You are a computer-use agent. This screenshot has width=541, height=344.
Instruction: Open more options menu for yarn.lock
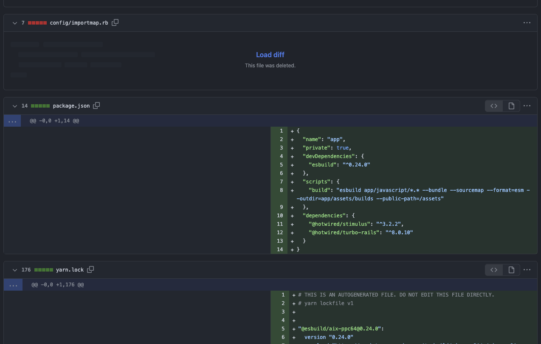pos(527,269)
